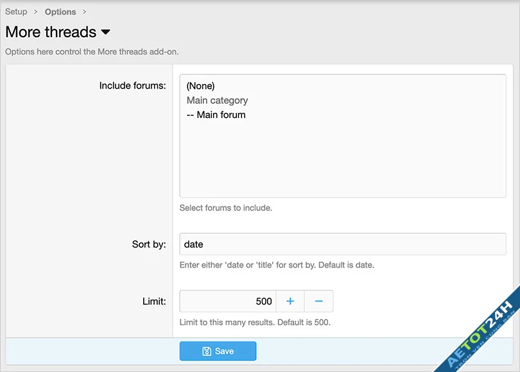
Task: Expand the More threads dropdown caret
Action: [106, 32]
